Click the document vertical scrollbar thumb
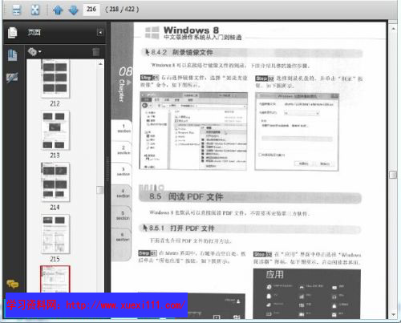401x323 pixels. (x=393, y=175)
